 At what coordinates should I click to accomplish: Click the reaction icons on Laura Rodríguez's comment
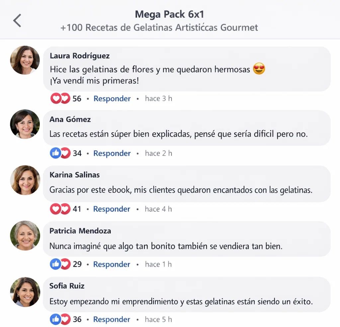click(60, 98)
